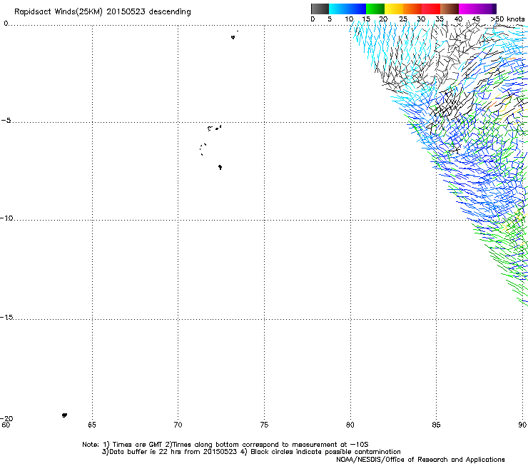Select the '-10' latitude axis label

pyautogui.click(x=6, y=218)
